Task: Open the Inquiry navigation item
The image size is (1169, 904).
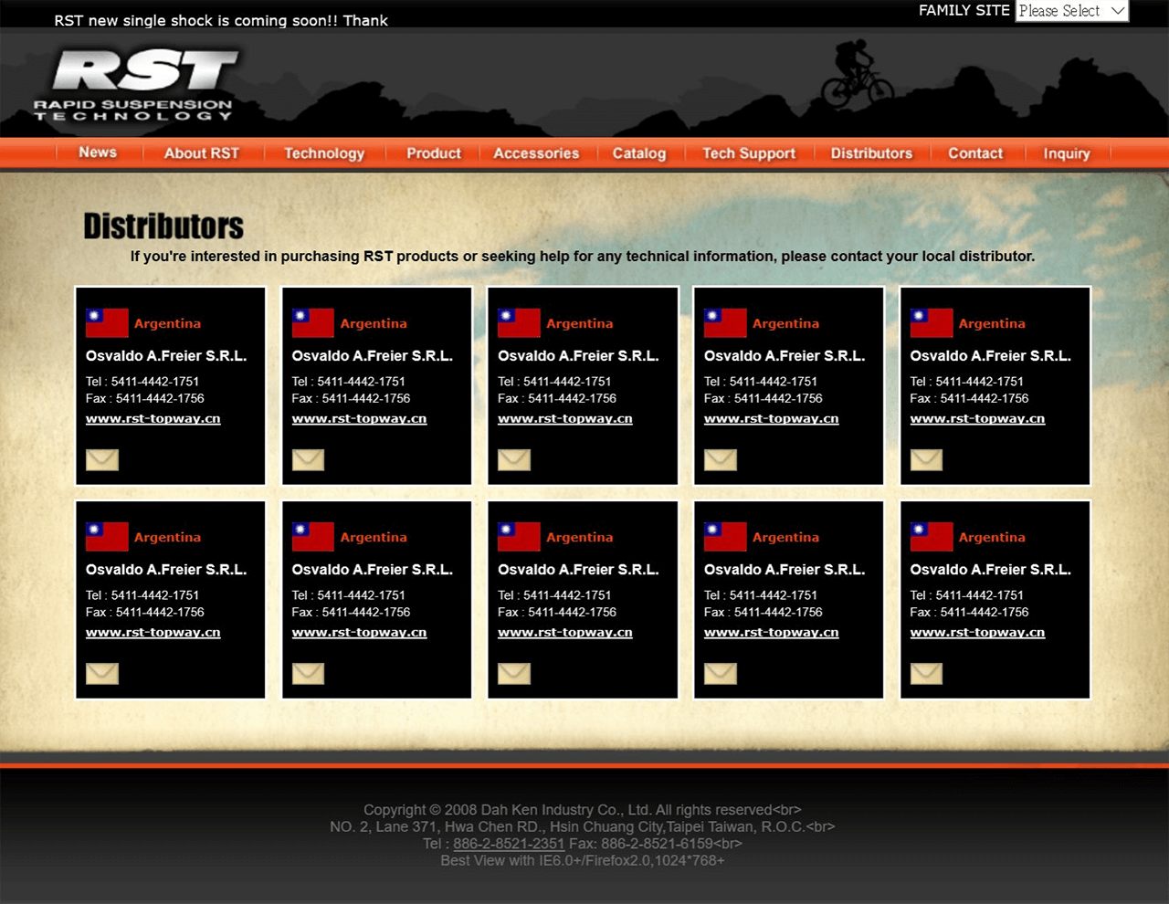Action: point(1067,153)
